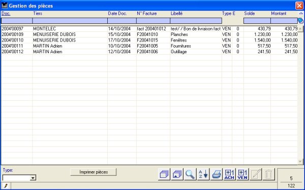This screenshot has width=305, height=190.
Task: Select document row 2004'00111
Action: (149, 46)
